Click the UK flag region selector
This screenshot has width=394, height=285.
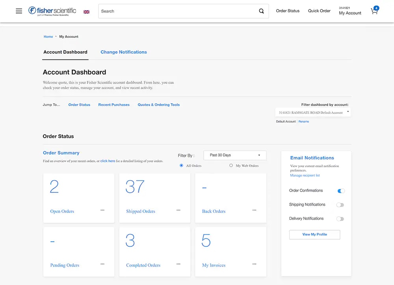(86, 12)
